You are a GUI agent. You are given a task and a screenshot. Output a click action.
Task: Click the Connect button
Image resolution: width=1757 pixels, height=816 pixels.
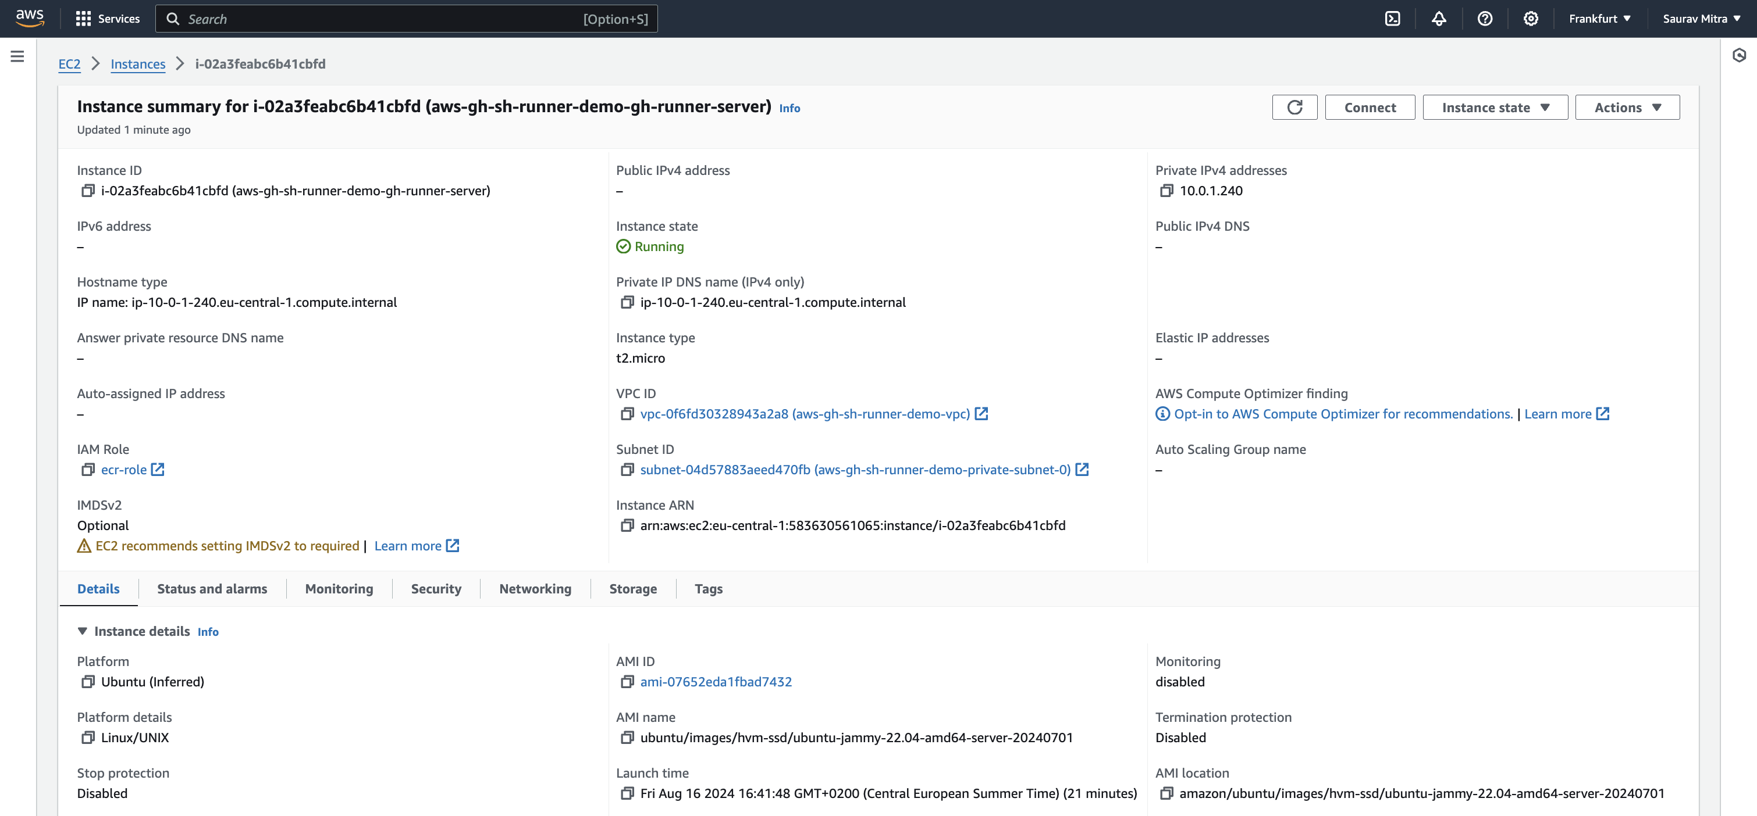point(1370,107)
